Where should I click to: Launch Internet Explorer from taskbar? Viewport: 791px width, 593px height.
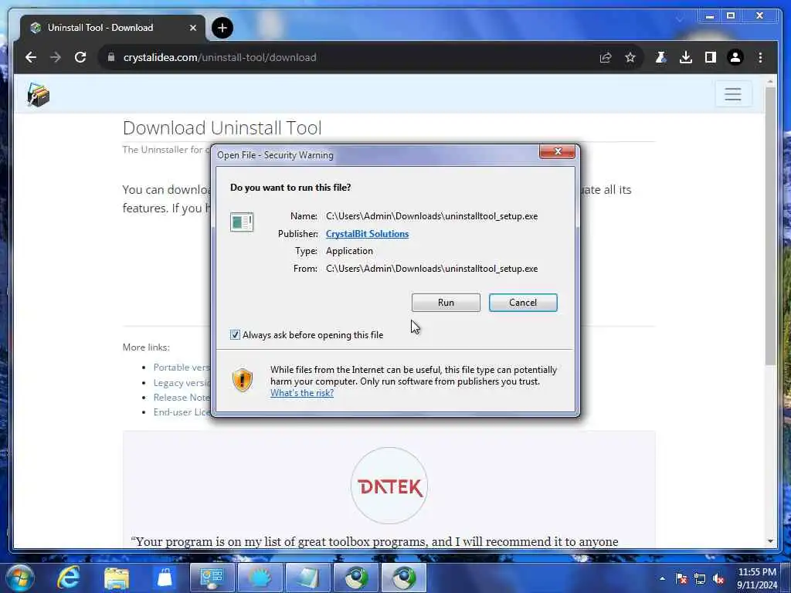69,578
